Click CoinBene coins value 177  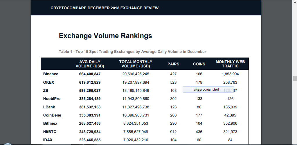coord(199,115)
